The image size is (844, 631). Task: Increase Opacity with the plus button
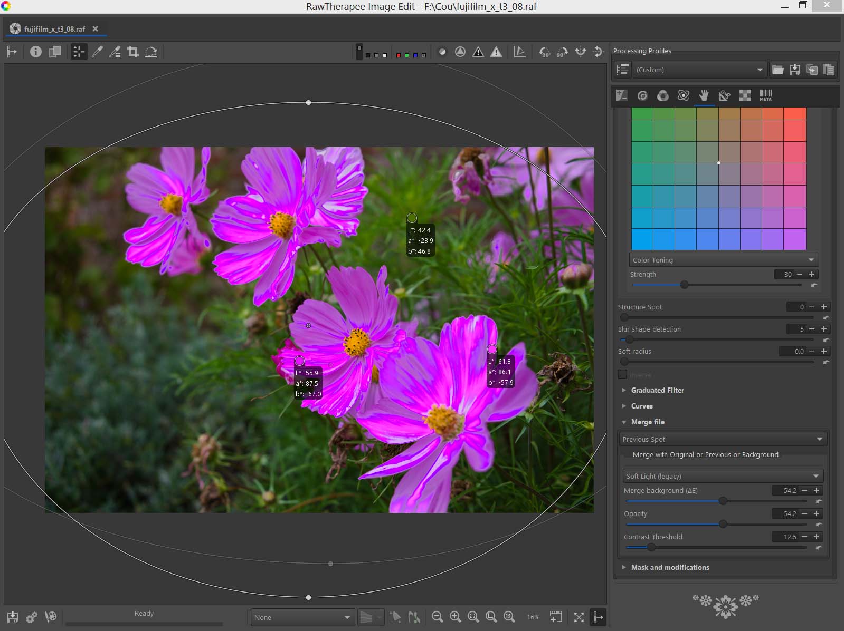[817, 513]
